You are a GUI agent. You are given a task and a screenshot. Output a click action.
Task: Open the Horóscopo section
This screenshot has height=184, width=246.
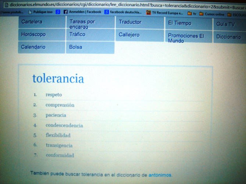[33, 35]
